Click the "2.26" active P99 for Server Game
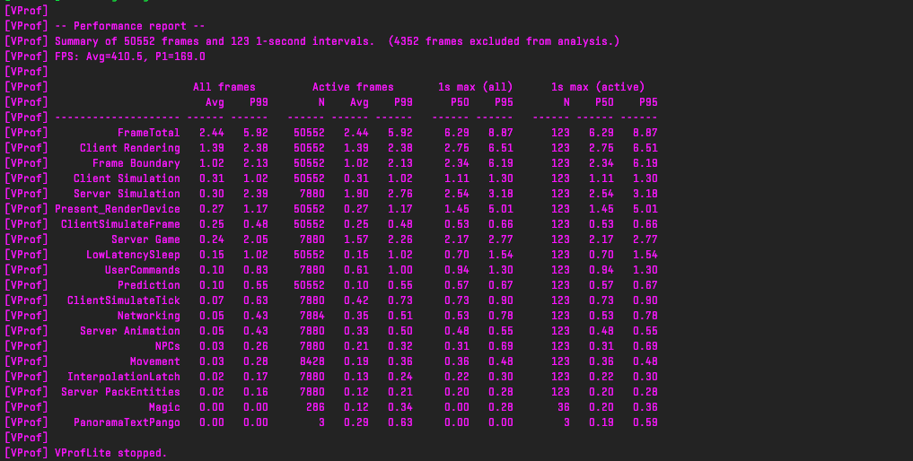 400,239
